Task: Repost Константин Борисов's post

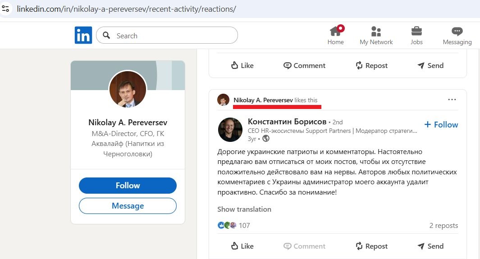Action: point(372,246)
